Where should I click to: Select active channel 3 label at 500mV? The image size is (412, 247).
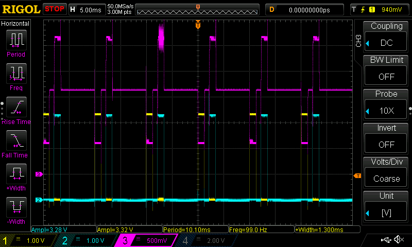pyautogui.click(x=147, y=240)
